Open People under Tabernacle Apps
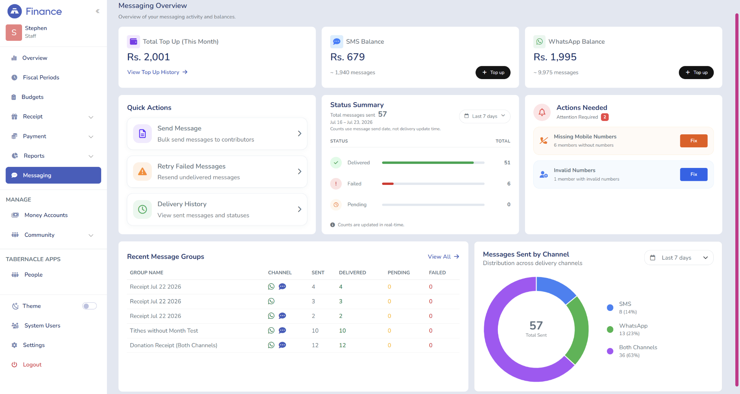Image resolution: width=740 pixels, height=394 pixels. 53,274
